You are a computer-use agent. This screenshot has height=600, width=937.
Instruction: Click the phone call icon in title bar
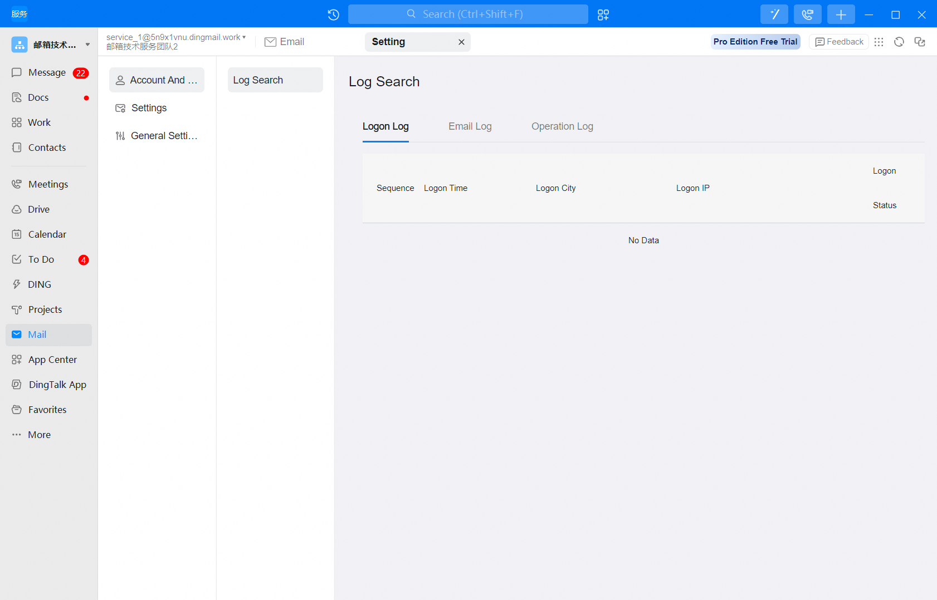tap(807, 14)
